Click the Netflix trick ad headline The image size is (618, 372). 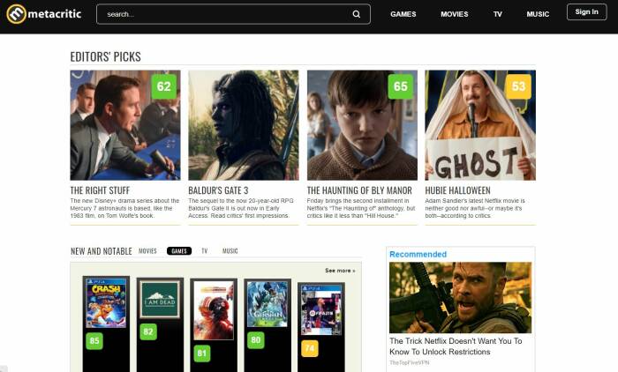click(x=456, y=346)
